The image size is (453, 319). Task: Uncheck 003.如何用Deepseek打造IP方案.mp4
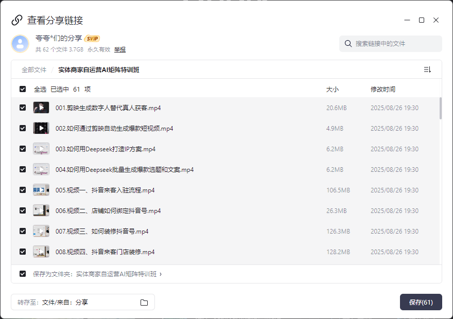(x=23, y=149)
